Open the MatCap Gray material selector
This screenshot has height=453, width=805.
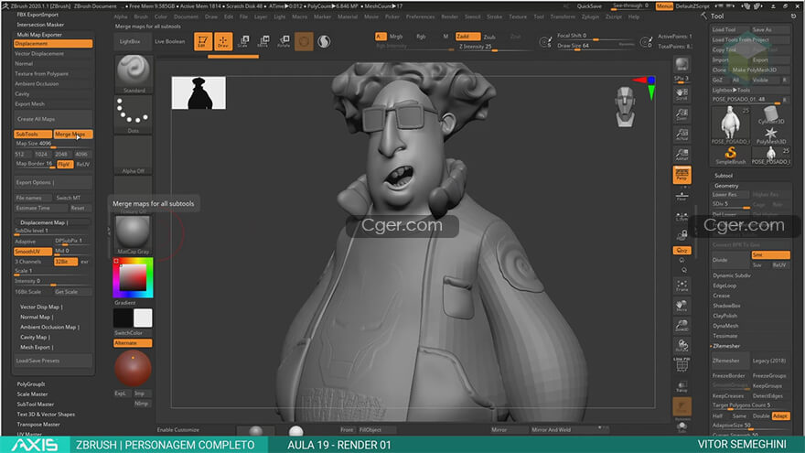(x=133, y=235)
